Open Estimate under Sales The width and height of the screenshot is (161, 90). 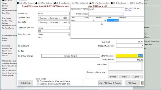[5, 6]
